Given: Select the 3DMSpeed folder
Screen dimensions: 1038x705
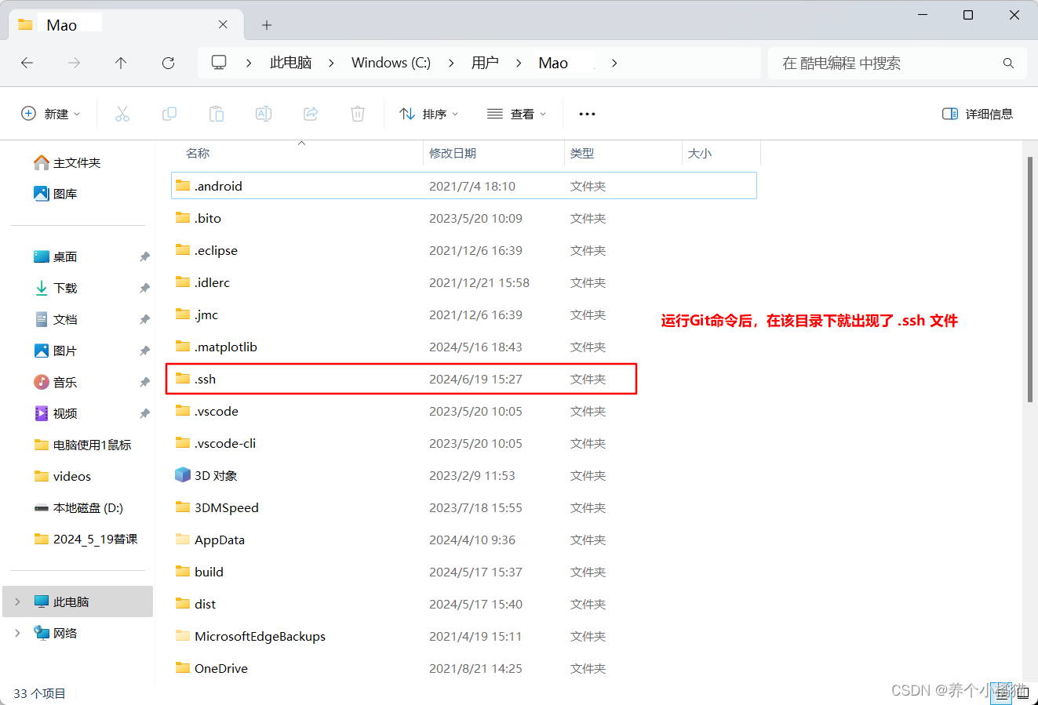Looking at the screenshot, I should (464, 507).
